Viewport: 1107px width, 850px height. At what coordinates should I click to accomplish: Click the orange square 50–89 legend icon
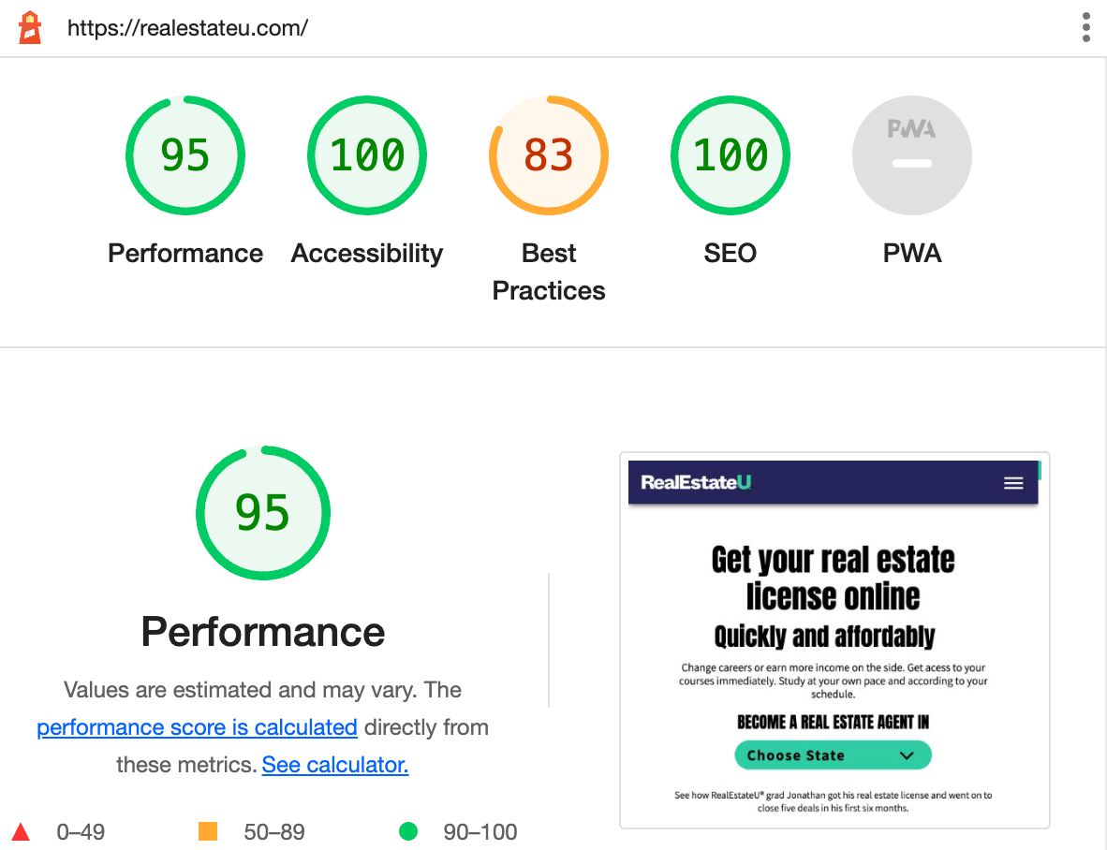[x=208, y=831]
